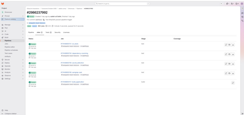
Task: Retry the run_tests job
Action: [226, 45]
